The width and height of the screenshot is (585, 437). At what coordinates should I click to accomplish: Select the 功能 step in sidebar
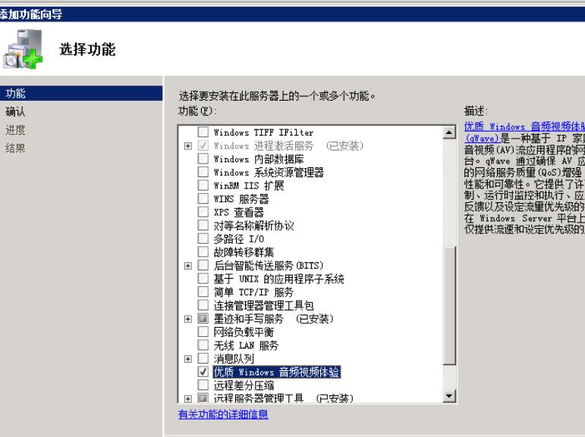click(x=15, y=94)
